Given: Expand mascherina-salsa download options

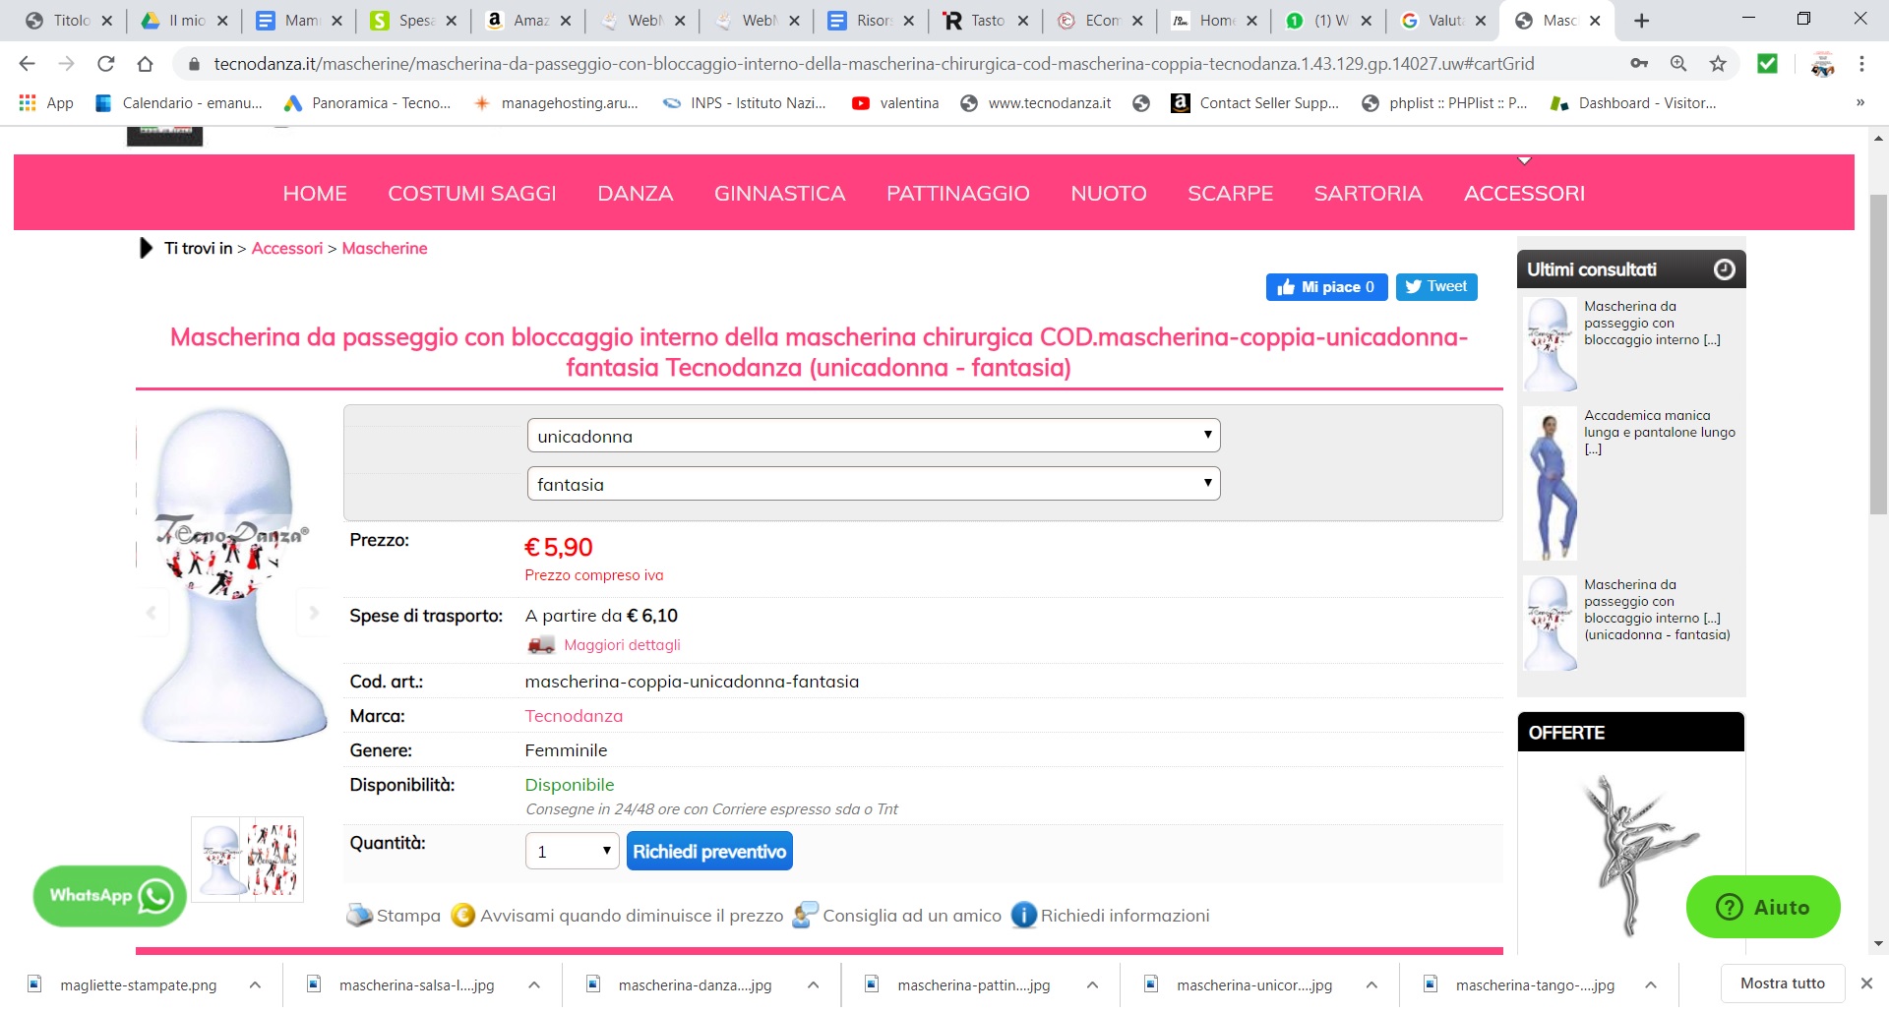Looking at the screenshot, I should point(534,984).
